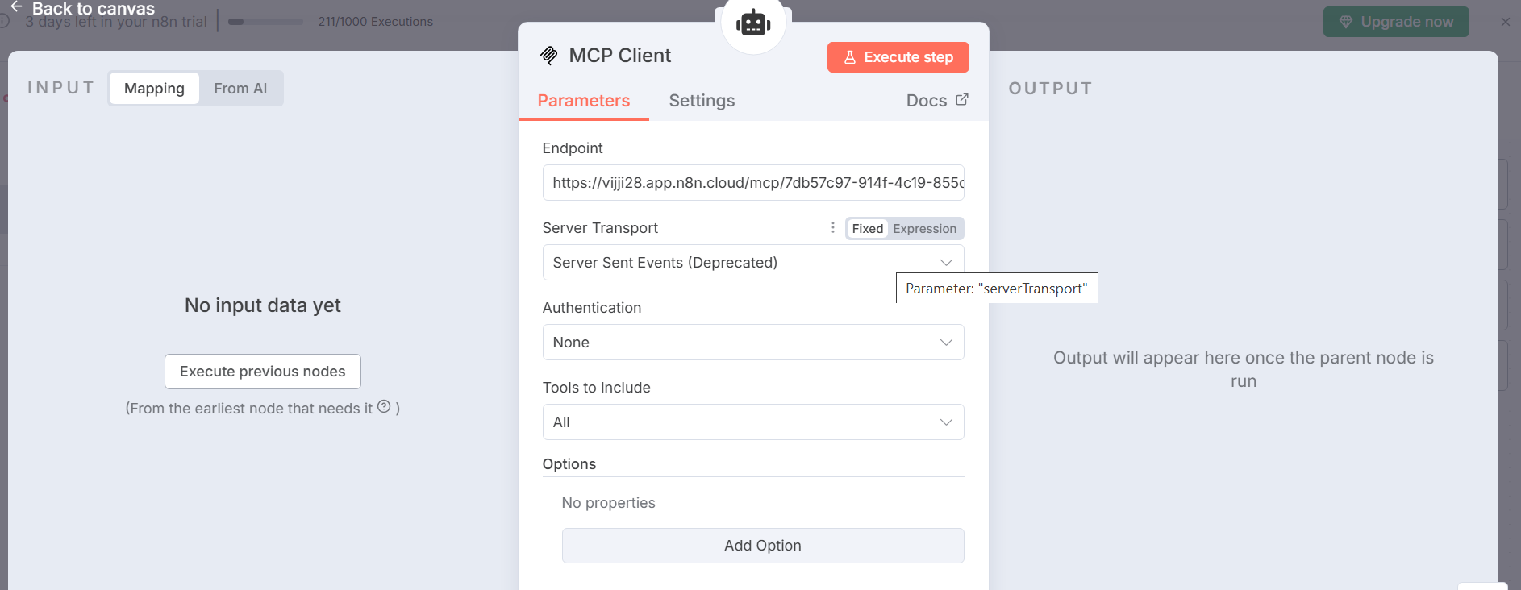Expand the Authentication dropdown

[752, 343]
